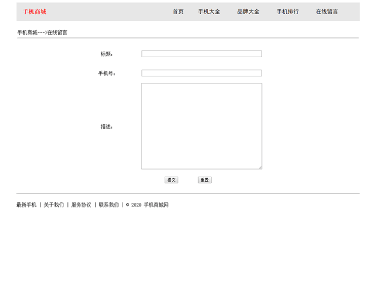Focus the 标题 text input field
Screen dimensions: 380x287
(x=201, y=54)
